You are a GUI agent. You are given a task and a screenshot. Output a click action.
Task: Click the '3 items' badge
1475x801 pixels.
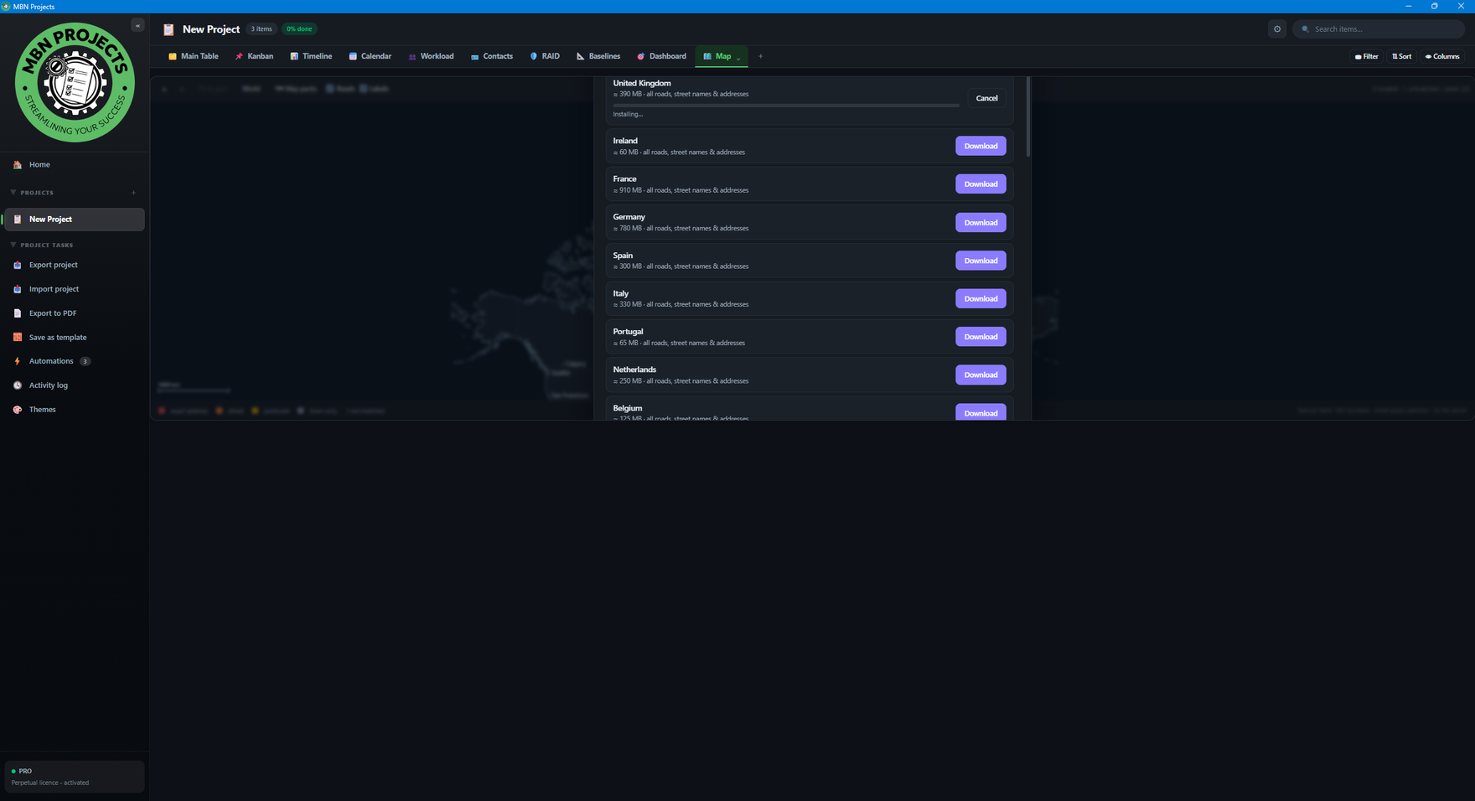point(261,29)
